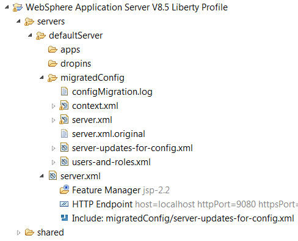The image size is (298, 241).
Task: Click the Feature Manager icon
Action: pyautogui.click(x=65, y=190)
